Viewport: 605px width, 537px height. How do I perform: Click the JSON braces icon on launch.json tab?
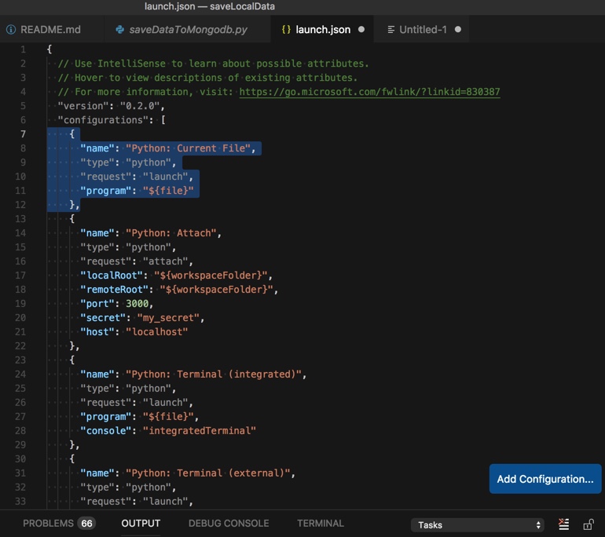pos(286,30)
